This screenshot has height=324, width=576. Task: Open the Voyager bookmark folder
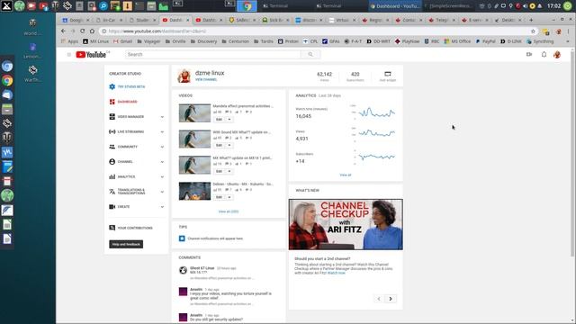[148, 41]
